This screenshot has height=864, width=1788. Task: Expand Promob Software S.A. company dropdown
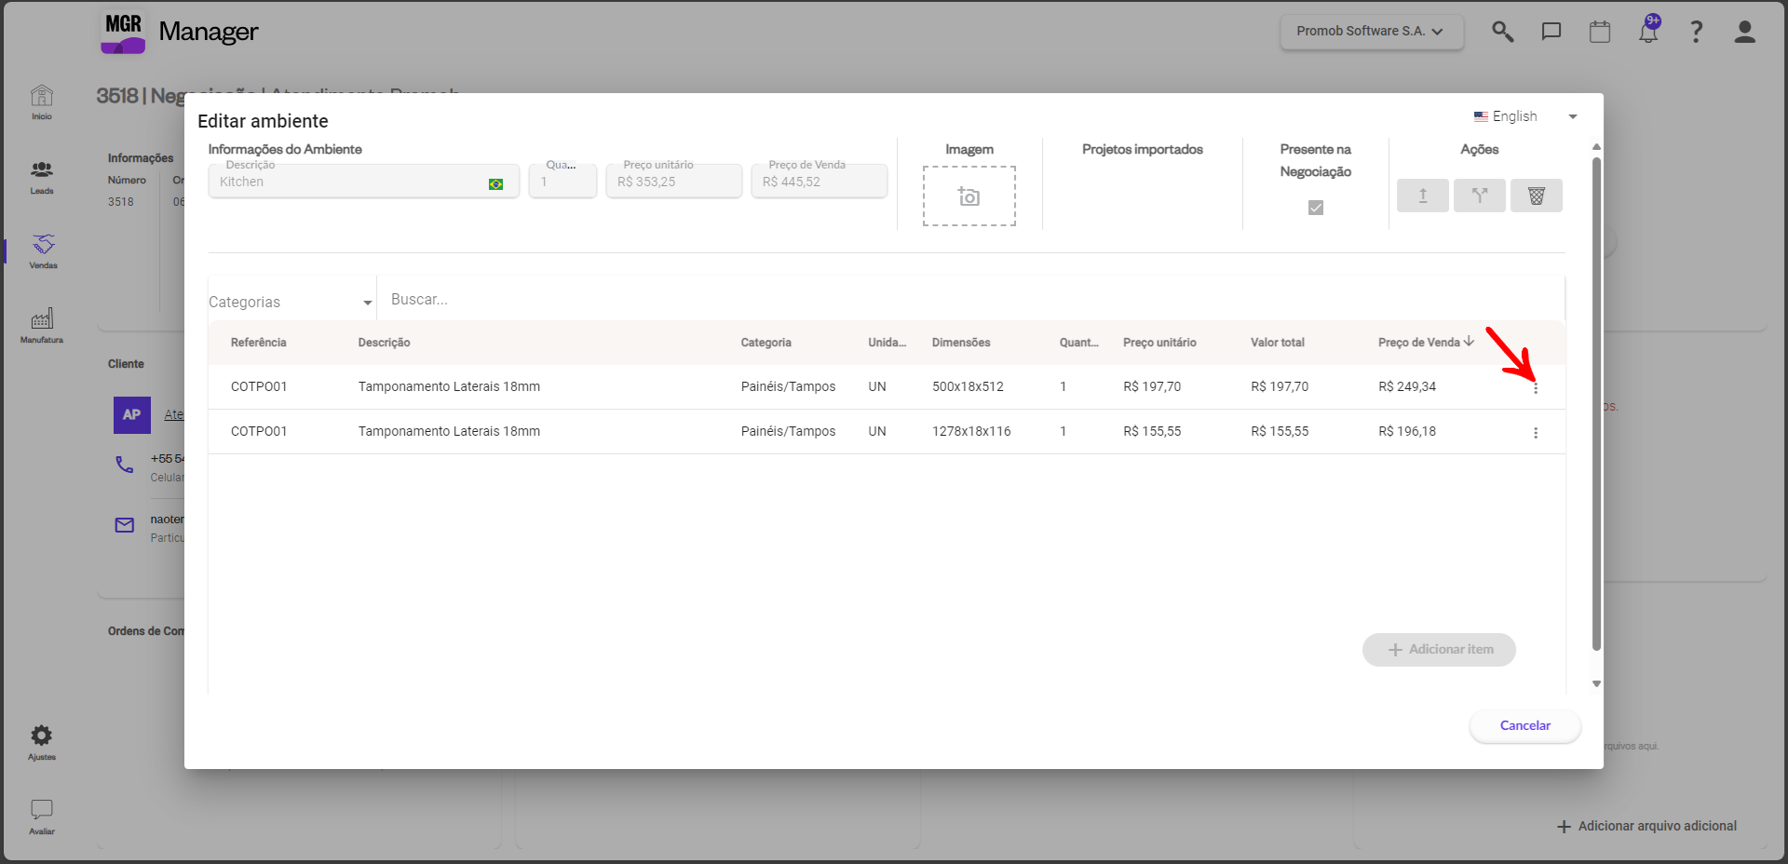click(1371, 32)
